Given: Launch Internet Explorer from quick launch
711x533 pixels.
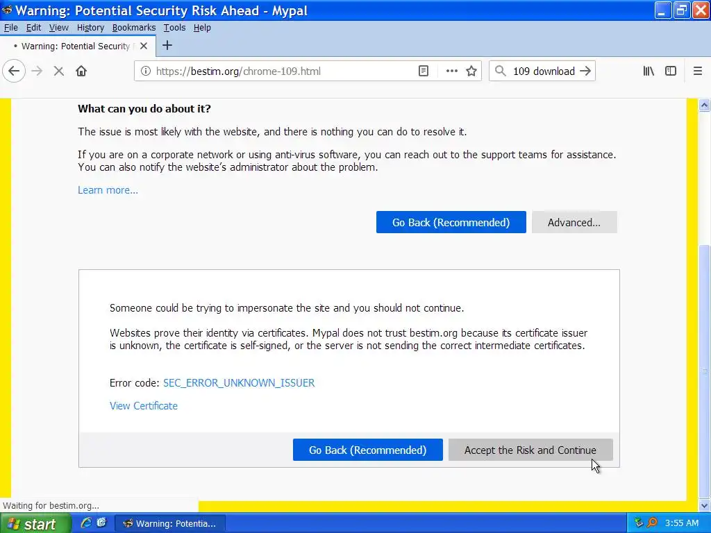Looking at the screenshot, I should click(85, 523).
